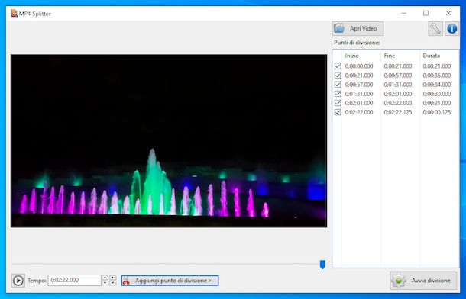Uncheck the segment starting 0:00:00.000
Screen dimensions: 466x299
coord(338,66)
